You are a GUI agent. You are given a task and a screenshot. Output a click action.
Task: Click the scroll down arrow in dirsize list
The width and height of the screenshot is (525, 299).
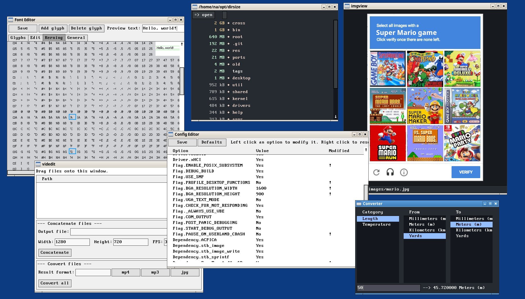tap(335, 117)
